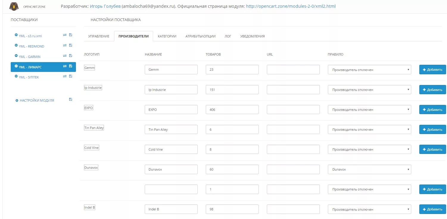This screenshot has height=219, width=447.
Task: Open КАТЕГОРИИ tab
Action: [x=167, y=36]
